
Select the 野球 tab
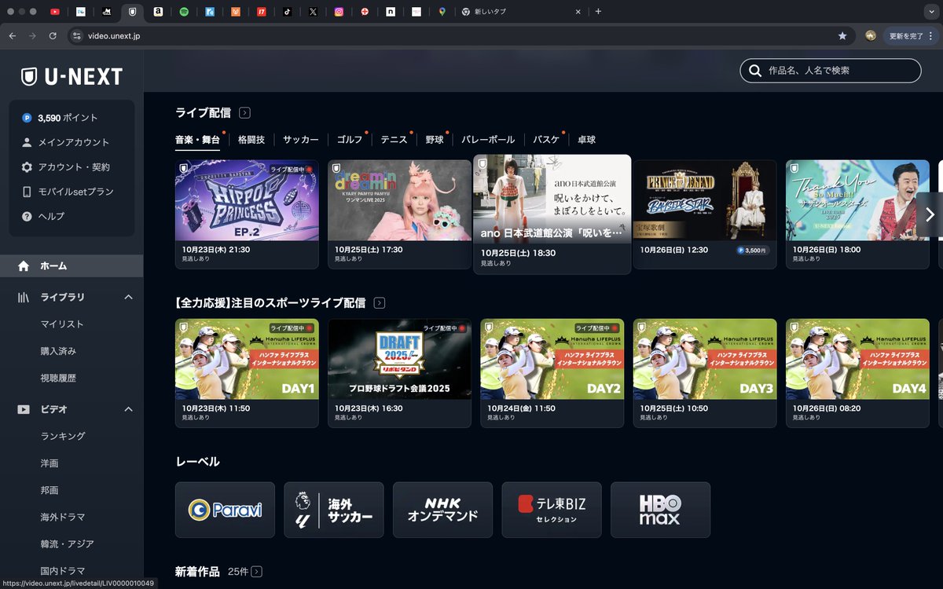(435, 140)
